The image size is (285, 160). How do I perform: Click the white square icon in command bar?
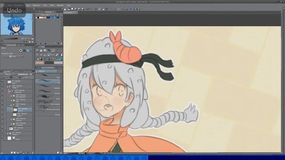click(72, 9)
